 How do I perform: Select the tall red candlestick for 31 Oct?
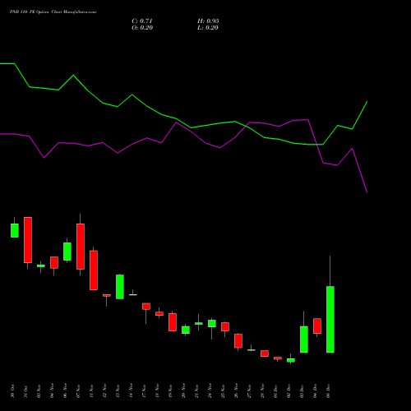(28, 240)
